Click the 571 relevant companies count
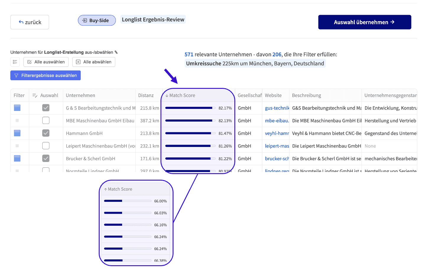Image resolution: width=428 pixels, height=275 pixels. 189,55
